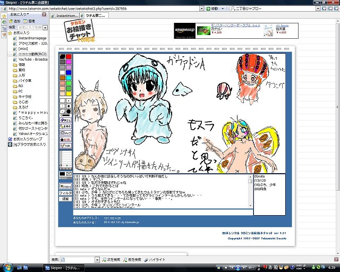The width and height of the screenshot is (340, 272).
Task: Open the お気に入り panel header menu
Action: [20, 14]
